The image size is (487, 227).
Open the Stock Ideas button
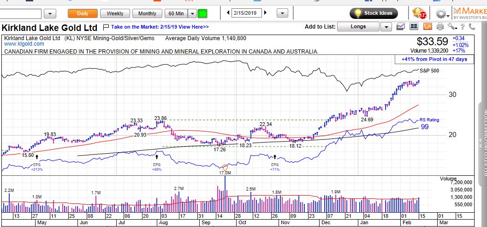tap(374, 13)
